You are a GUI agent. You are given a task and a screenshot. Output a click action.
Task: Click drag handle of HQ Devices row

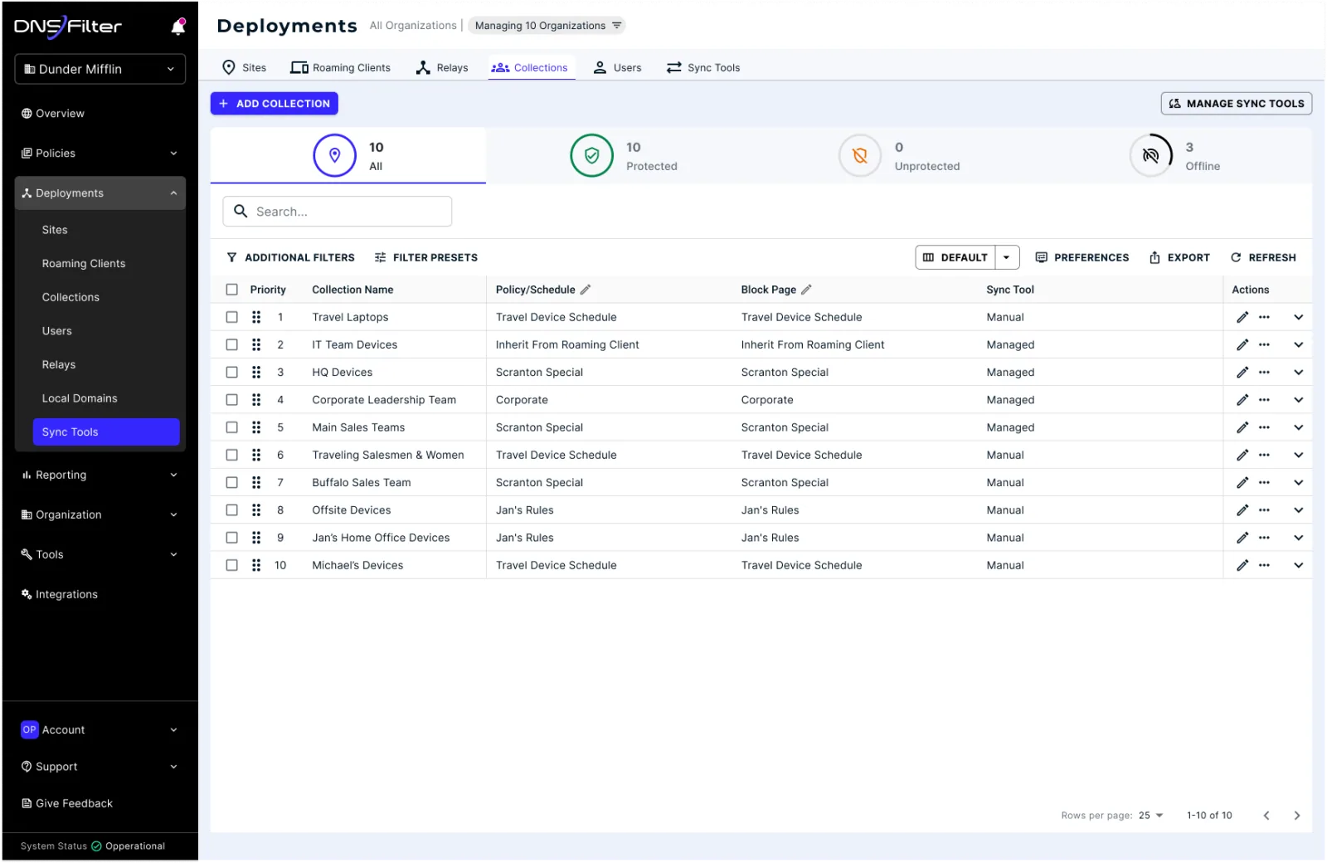pos(256,372)
